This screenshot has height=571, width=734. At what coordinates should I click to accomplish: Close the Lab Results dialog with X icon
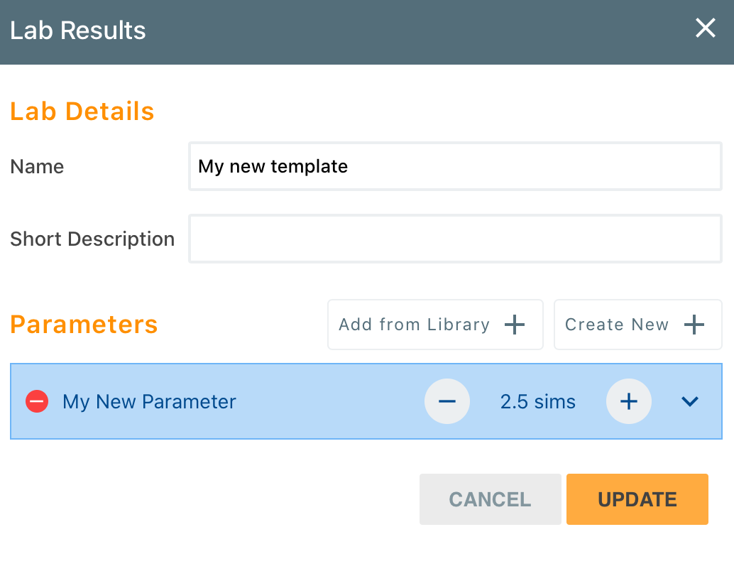coord(705,28)
